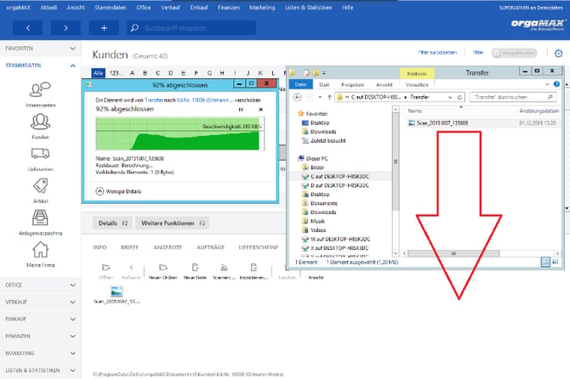Open the settings gear in the Kunden view
The image size is (570, 379).
558,54
